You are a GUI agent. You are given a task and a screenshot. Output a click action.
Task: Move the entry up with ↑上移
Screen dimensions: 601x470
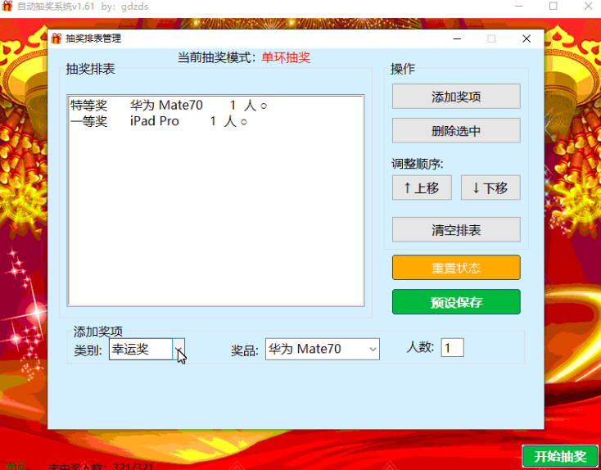click(421, 188)
